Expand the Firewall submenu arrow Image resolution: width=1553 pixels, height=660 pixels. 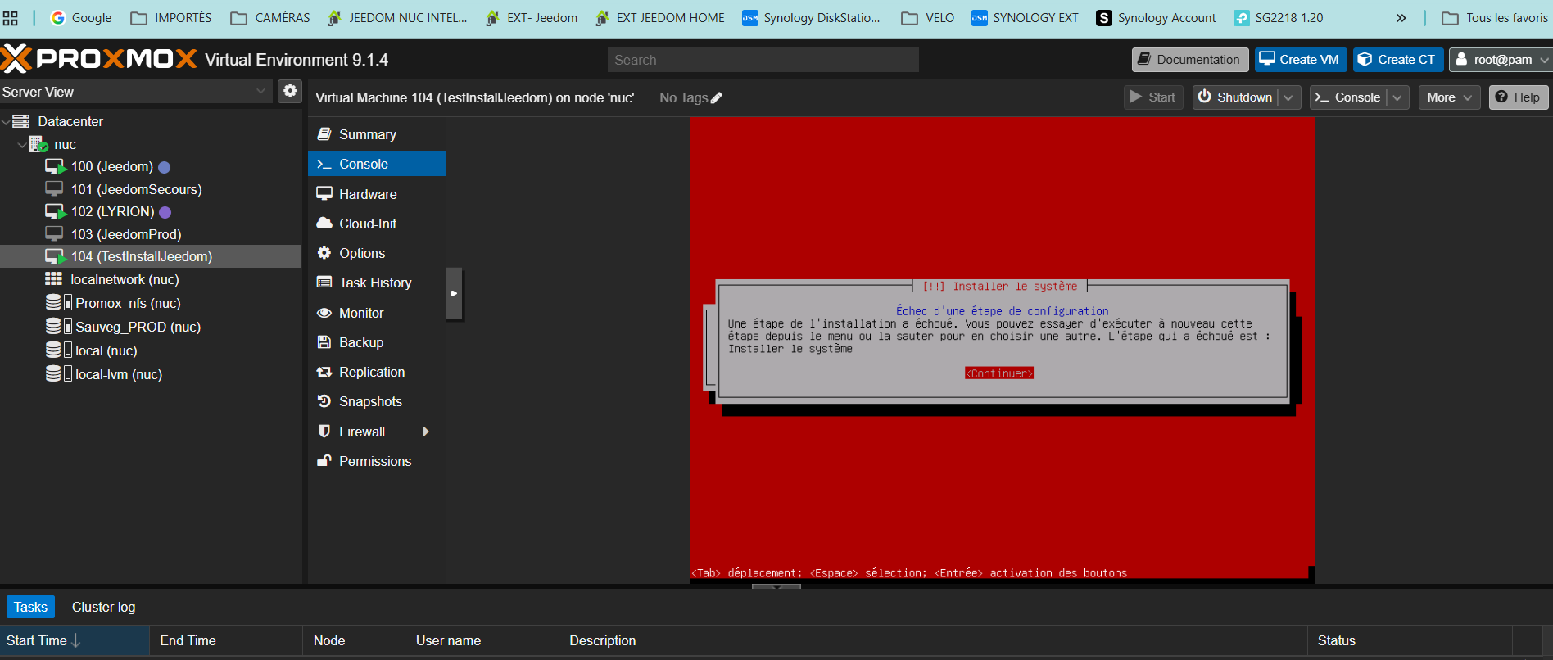click(425, 432)
